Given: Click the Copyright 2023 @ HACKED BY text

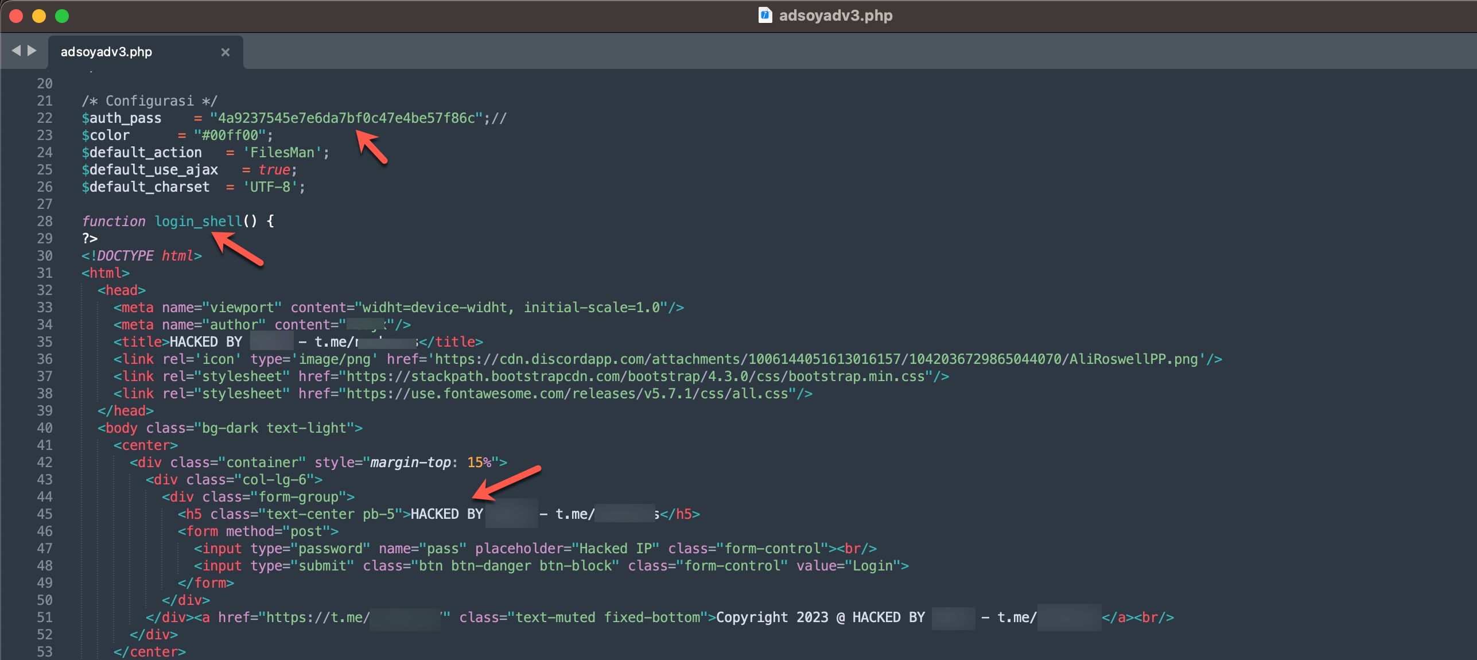Looking at the screenshot, I should (x=821, y=618).
